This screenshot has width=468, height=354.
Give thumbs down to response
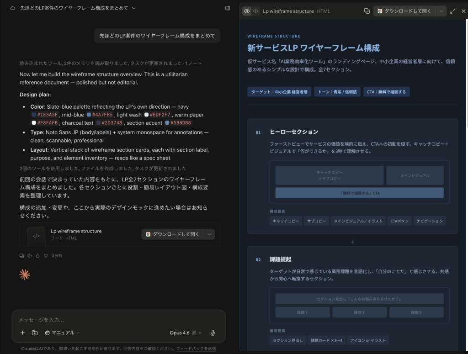(46, 256)
